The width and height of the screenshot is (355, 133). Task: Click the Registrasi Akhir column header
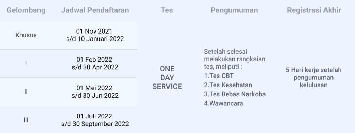pos(314,10)
